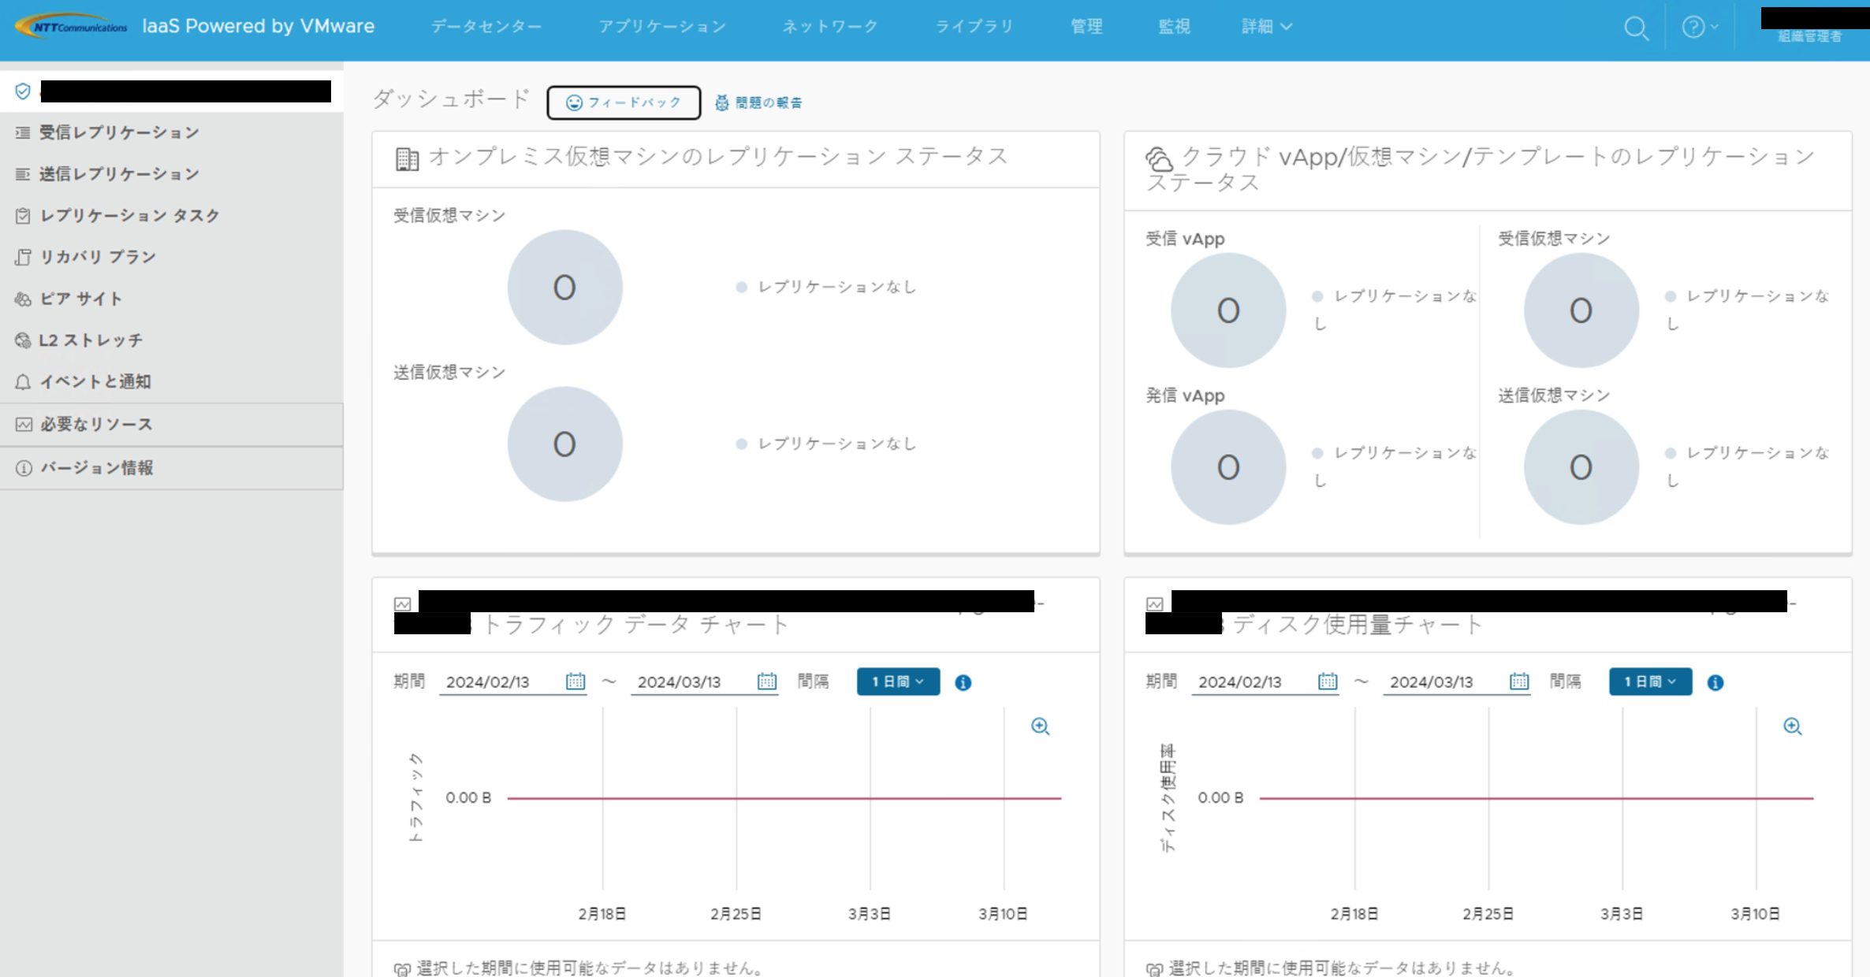Screen dimensions: 1870x977
Task: Click the 受信仮想マシン on-premises donut chart
Action: click(564, 288)
